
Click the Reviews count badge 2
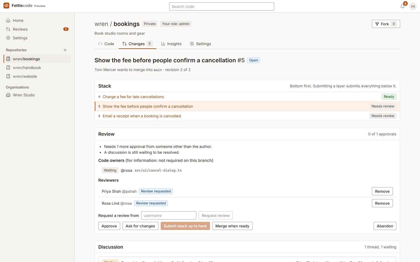(x=66, y=29)
